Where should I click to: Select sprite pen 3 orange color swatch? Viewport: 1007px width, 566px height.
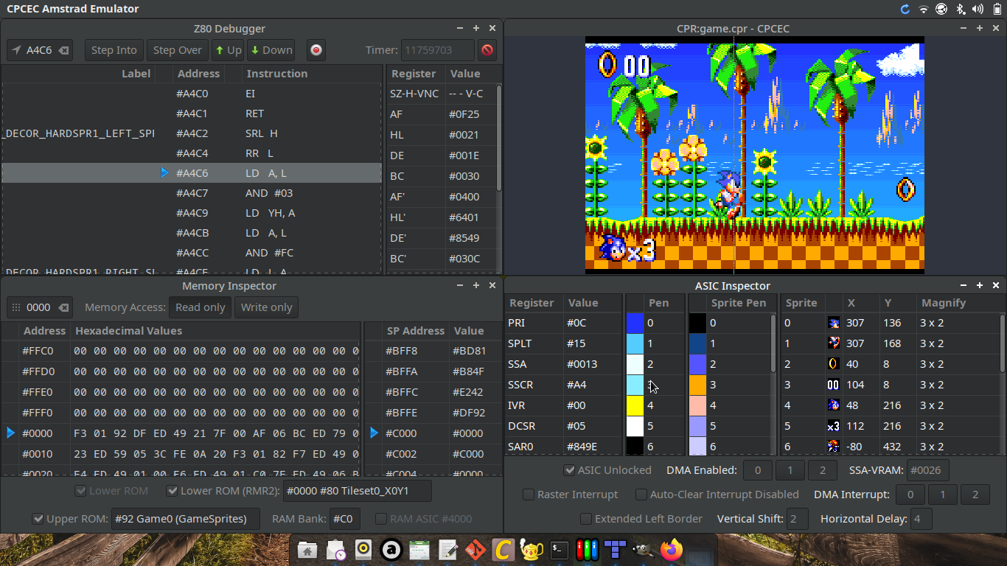tap(697, 385)
